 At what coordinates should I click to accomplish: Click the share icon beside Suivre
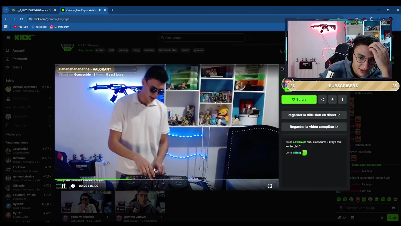pos(322,100)
